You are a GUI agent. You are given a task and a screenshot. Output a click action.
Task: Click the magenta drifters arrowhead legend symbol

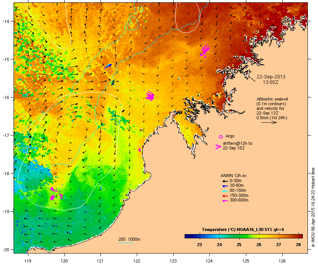[218, 147]
